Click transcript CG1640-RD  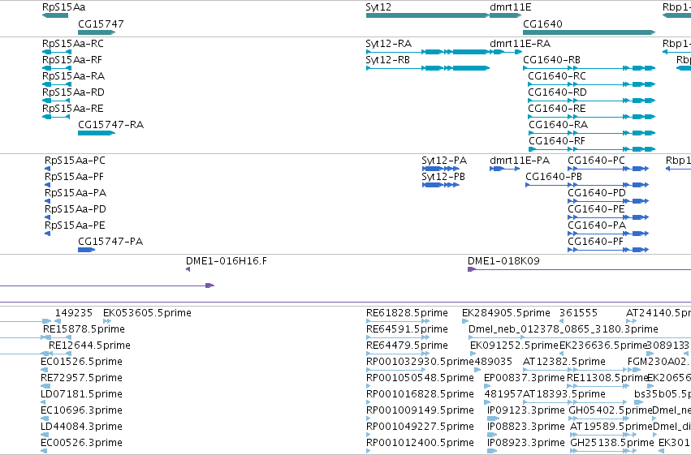pyautogui.click(x=558, y=92)
